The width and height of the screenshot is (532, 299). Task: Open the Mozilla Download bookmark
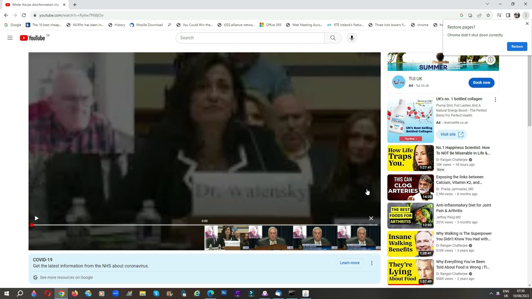146,25
